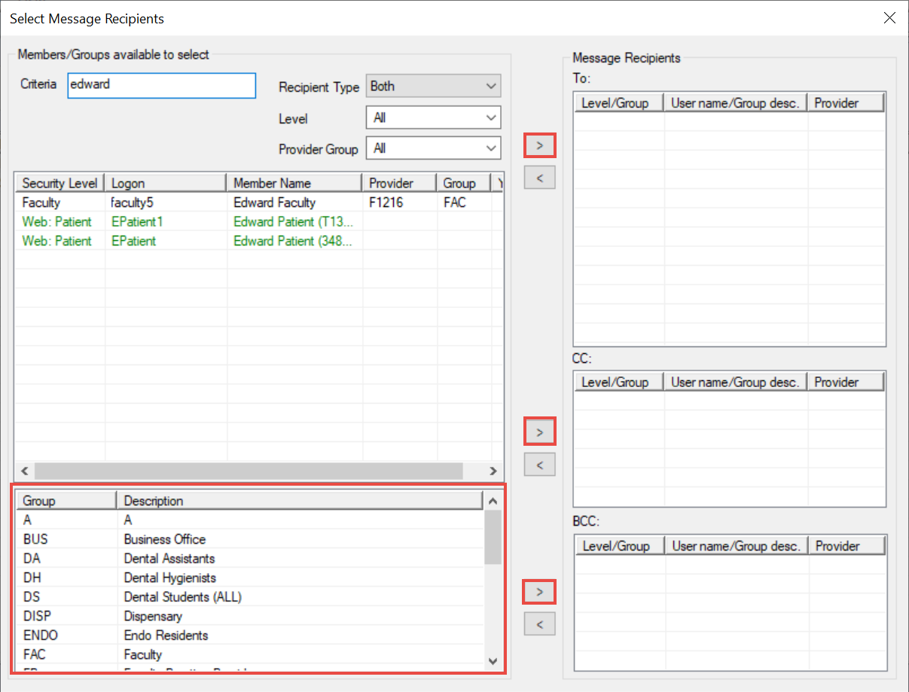Open the Provider Group dropdown
909x692 pixels.
point(433,149)
